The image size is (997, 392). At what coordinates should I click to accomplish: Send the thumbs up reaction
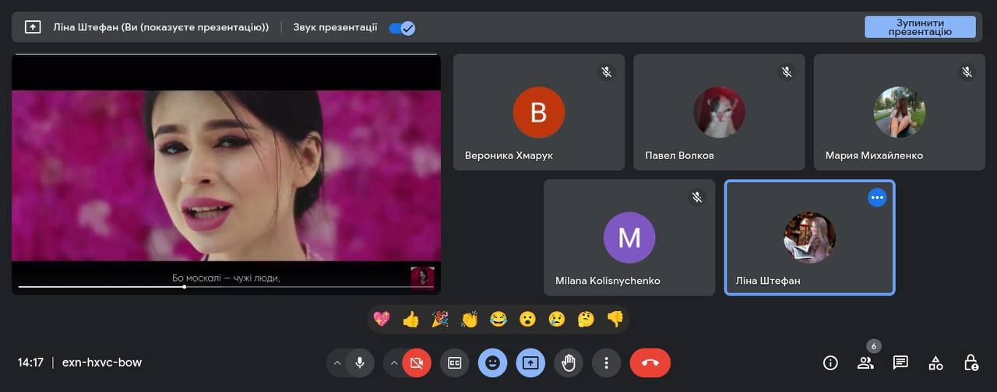(410, 319)
